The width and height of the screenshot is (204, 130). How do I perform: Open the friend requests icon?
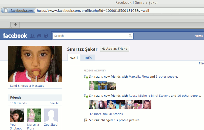(x=32, y=36)
